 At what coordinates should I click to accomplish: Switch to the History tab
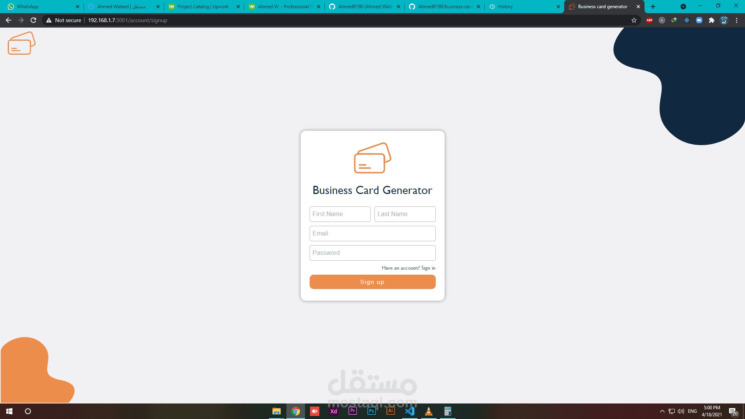[520, 7]
